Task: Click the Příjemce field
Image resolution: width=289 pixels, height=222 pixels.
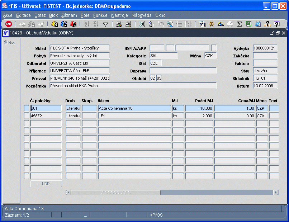Action: (80, 71)
